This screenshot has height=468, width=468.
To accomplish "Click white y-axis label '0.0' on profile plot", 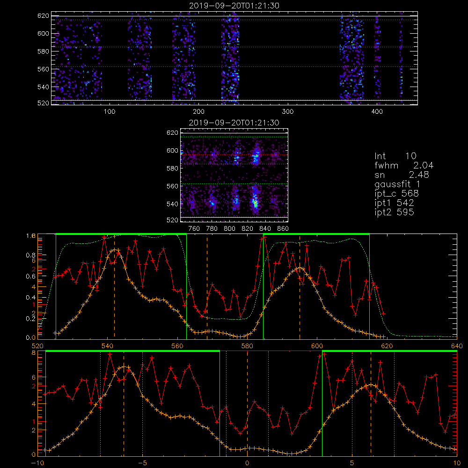I will [31, 337].
